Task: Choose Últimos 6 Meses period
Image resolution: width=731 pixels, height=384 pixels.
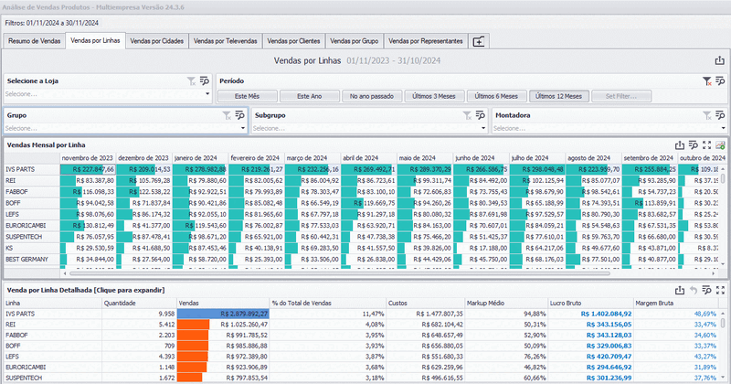Action: [x=496, y=96]
